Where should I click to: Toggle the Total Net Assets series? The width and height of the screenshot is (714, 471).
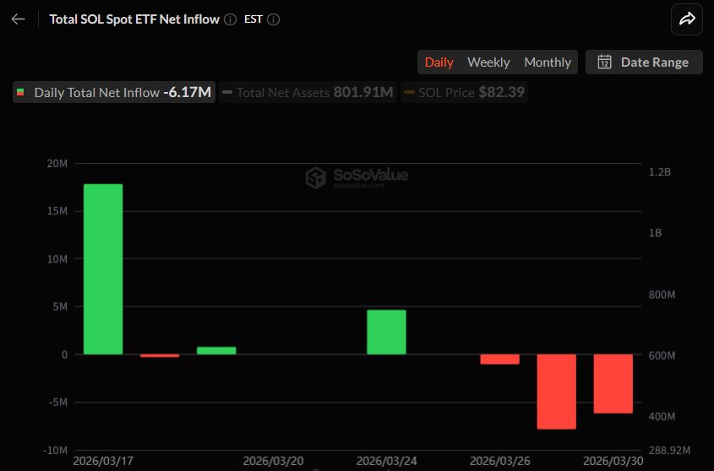[308, 92]
